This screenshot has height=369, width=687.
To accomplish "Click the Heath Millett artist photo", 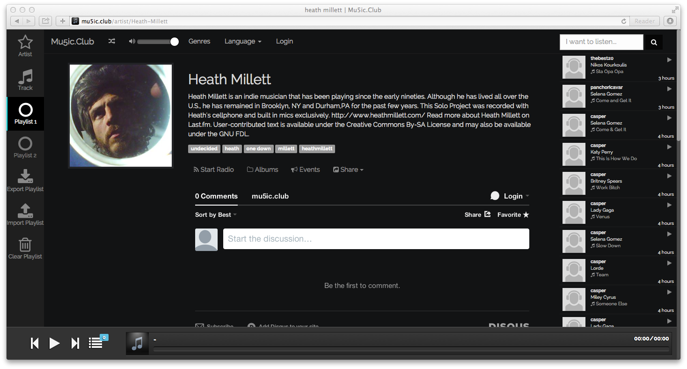I will pos(121,116).
